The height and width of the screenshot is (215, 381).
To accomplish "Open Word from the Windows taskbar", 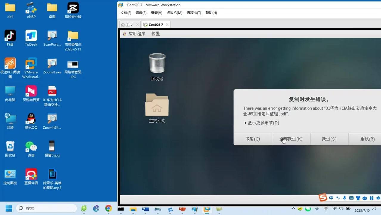I will click(145, 210).
